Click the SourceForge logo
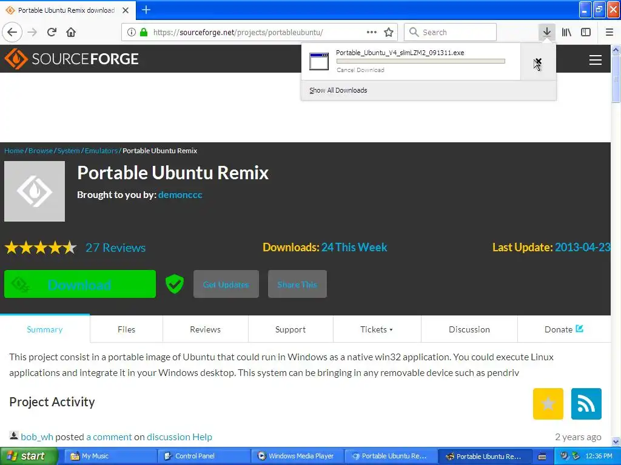 point(72,59)
